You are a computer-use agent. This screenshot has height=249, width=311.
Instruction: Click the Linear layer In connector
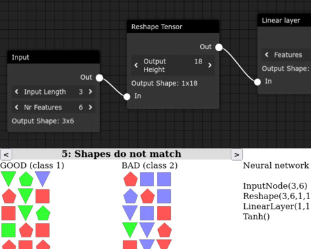point(257,82)
